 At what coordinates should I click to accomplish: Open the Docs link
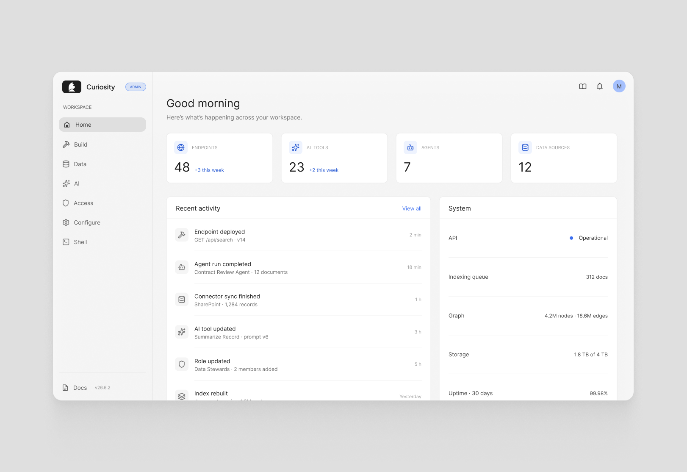coord(80,388)
